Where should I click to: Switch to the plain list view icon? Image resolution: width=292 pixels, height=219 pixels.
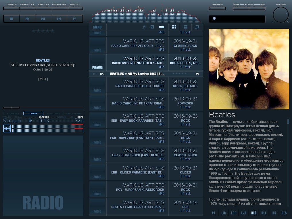point(185,27)
